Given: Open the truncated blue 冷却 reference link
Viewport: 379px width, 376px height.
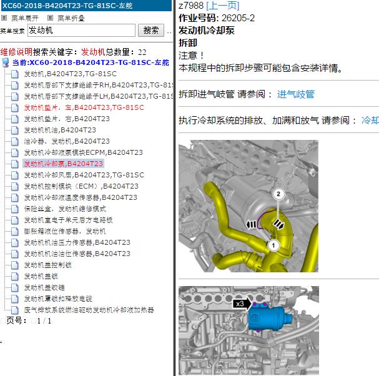Looking at the screenshot, I should (370, 120).
